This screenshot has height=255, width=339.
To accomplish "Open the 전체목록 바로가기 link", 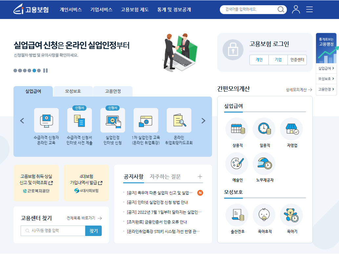I will coord(84,218).
